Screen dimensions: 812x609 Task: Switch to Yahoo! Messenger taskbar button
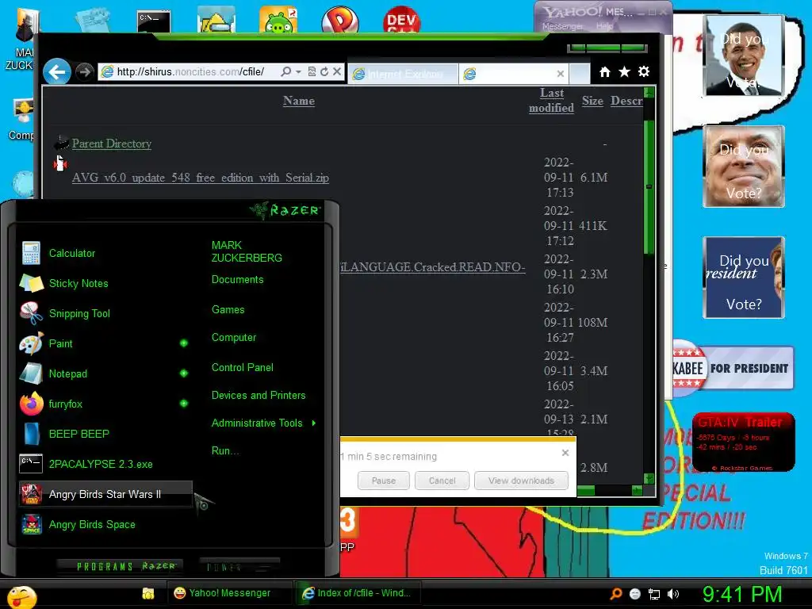pyautogui.click(x=229, y=593)
